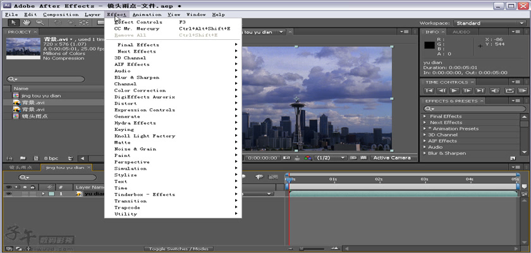Click Toggle Switches / Modes button

pos(179,249)
